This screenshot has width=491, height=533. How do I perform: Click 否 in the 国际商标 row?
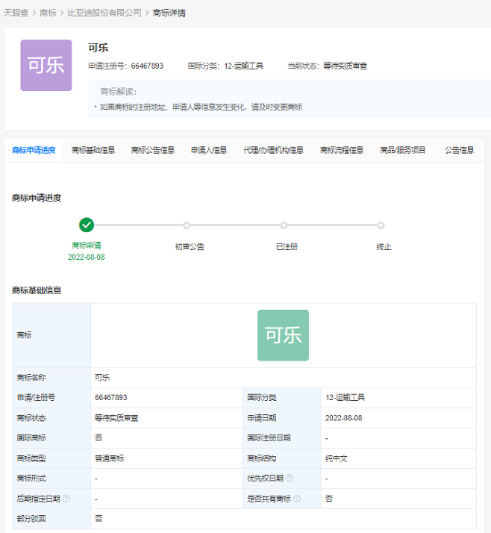pyautogui.click(x=98, y=437)
